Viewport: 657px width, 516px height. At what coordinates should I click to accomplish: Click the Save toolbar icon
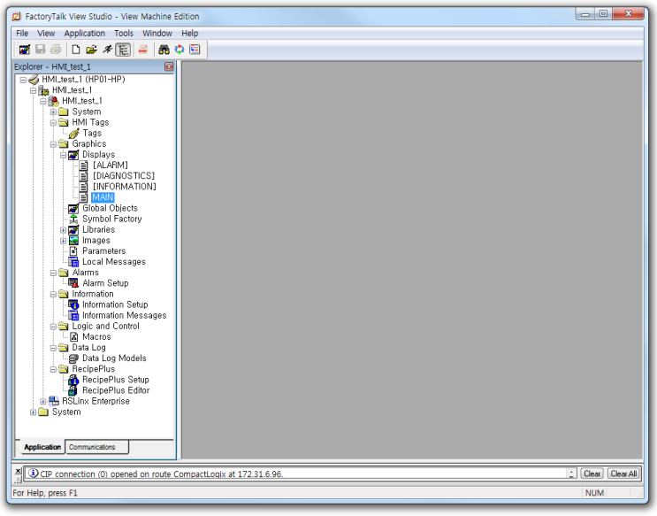[40, 50]
